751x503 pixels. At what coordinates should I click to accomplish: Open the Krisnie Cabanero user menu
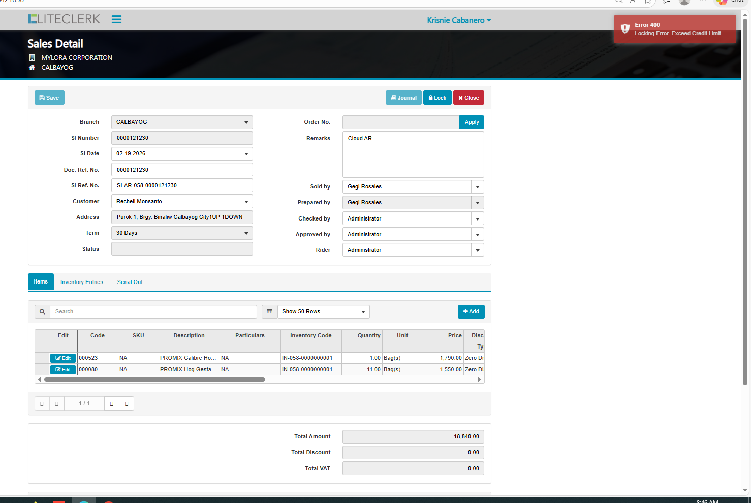click(x=459, y=20)
